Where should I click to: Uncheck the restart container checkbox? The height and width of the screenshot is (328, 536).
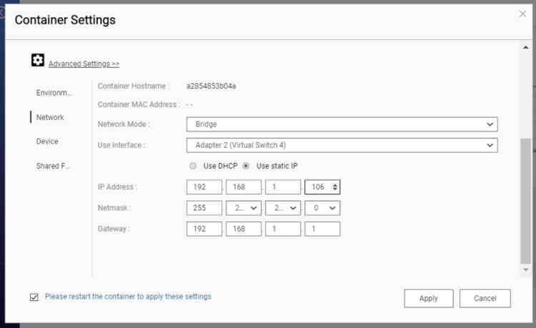(x=34, y=297)
